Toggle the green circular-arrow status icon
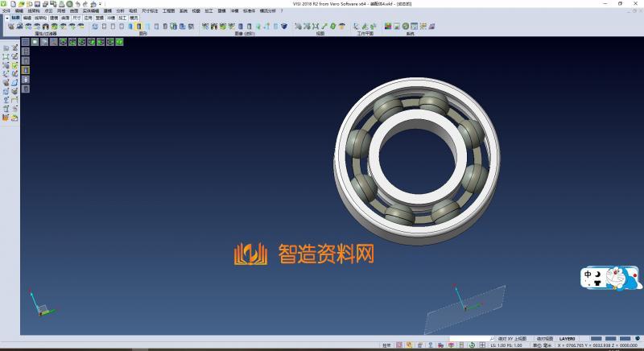 [x=472, y=345]
